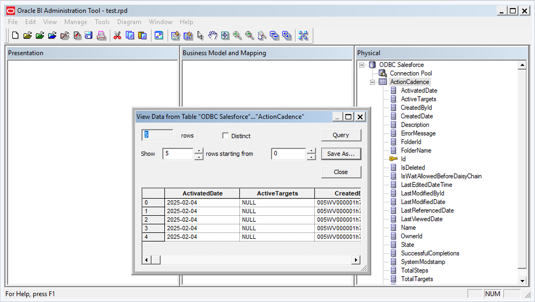Viewport: 535px width, 302px height.
Task: Click the Show rows input field
Action: pyautogui.click(x=177, y=154)
